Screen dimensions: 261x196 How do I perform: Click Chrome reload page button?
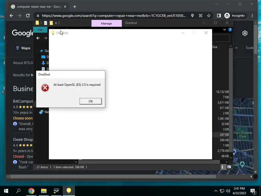(28, 16)
